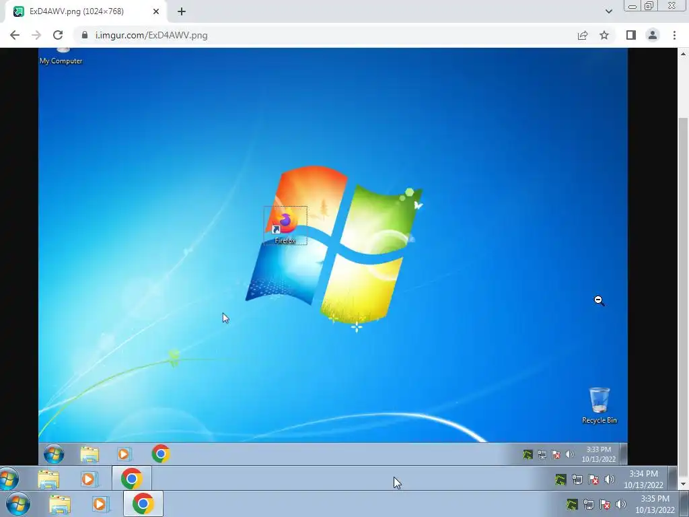Click Chrome's forward navigation arrow
Viewport: 689px width, 517px height.
(36, 35)
